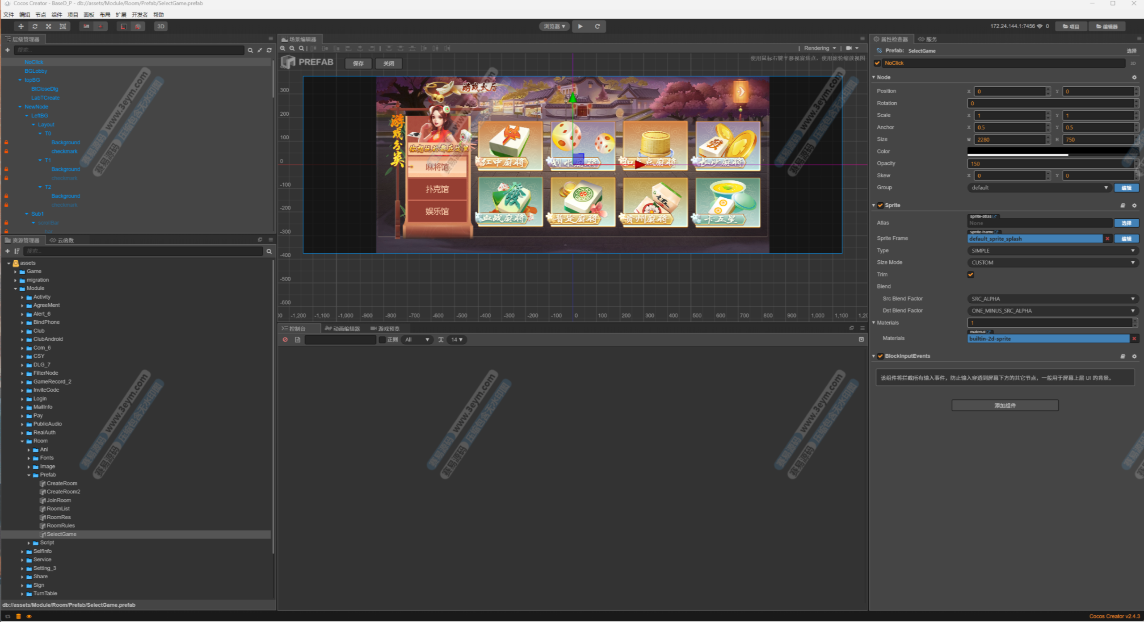Disable the BlockInputEvents component checkbox
This screenshot has width=1144, height=622.
pyautogui.click(x=880, y=356)
